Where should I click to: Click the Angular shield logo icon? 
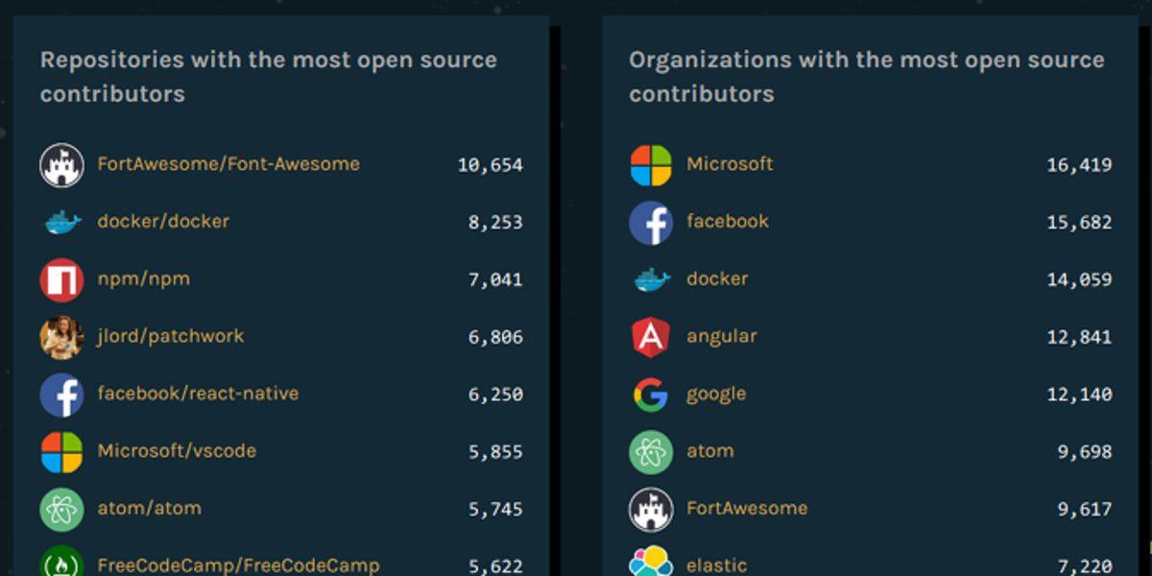click(651, 337)
